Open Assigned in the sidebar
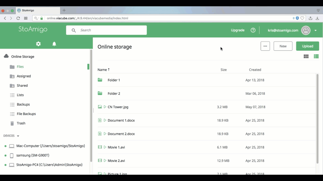The height and width of the screenshot is (181, 323). 24,76
